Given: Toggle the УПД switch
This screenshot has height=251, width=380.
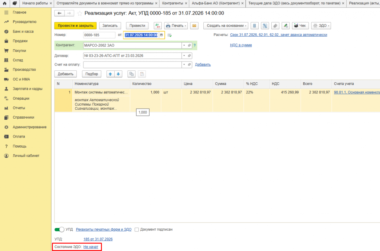Looking at the screenshot, I should coord(59,229).
